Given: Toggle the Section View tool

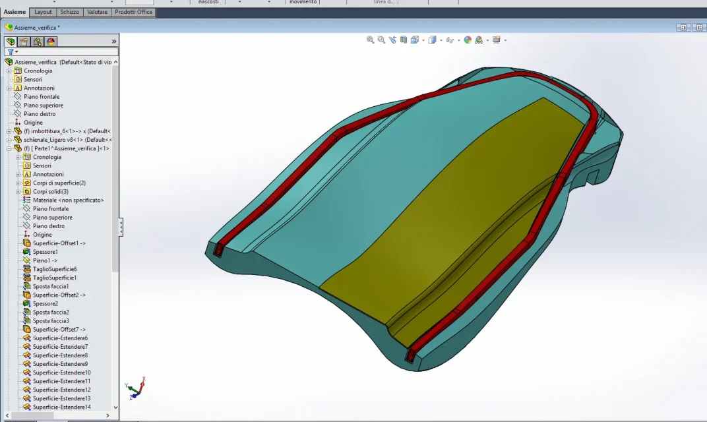Looking at the screenshot, I should (404, 40).
